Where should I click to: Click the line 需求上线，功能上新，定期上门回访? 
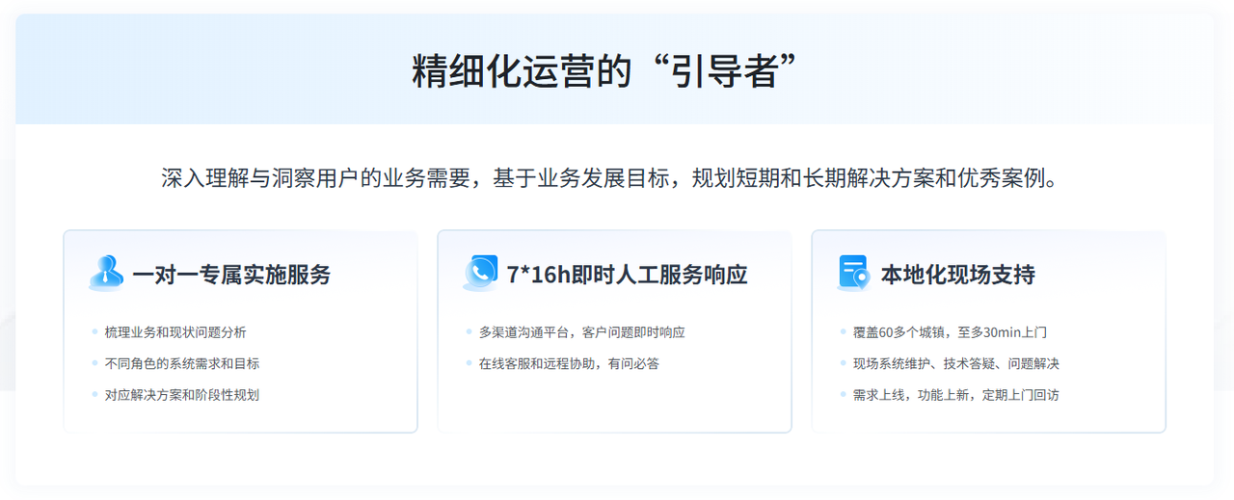956,395
